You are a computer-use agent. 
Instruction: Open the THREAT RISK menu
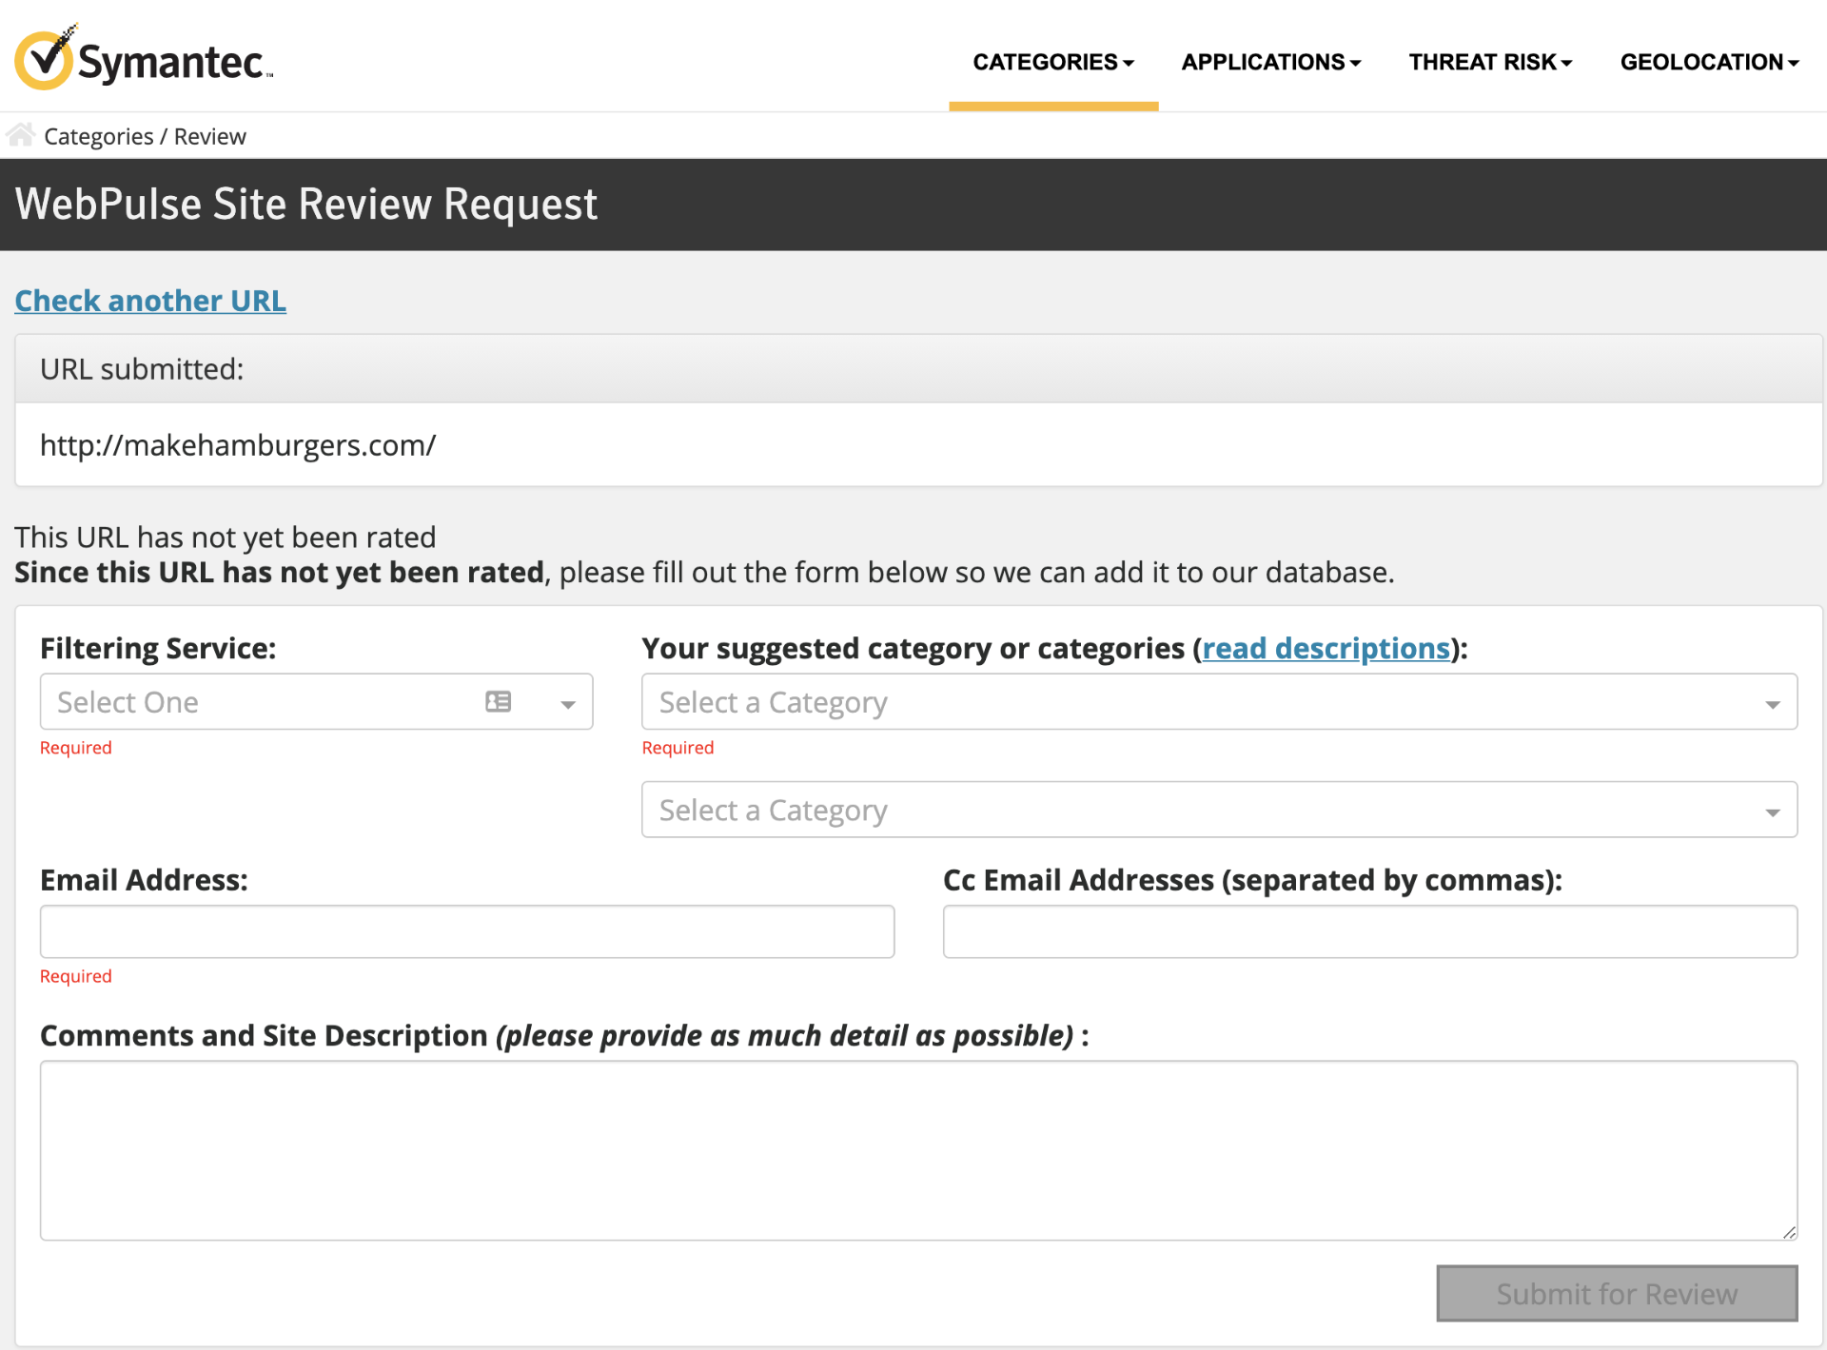click(x=1490, y=62)
